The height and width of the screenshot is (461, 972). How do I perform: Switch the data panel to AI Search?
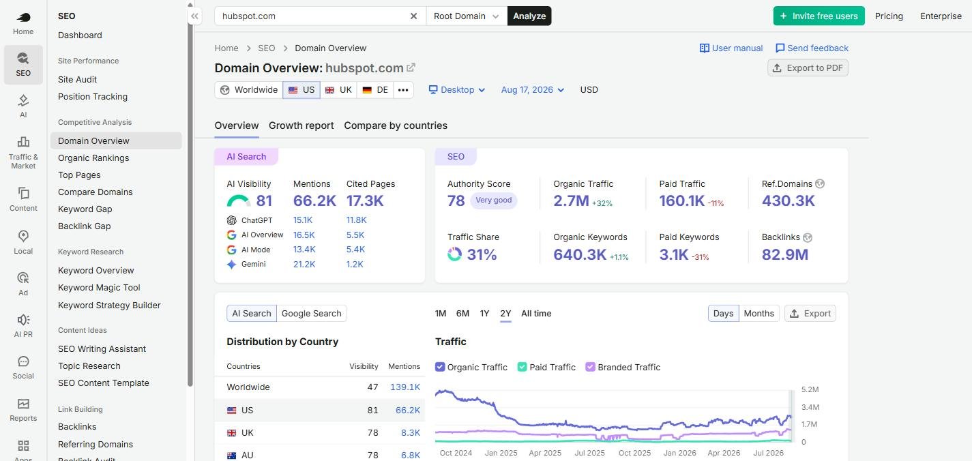point(252,314)
